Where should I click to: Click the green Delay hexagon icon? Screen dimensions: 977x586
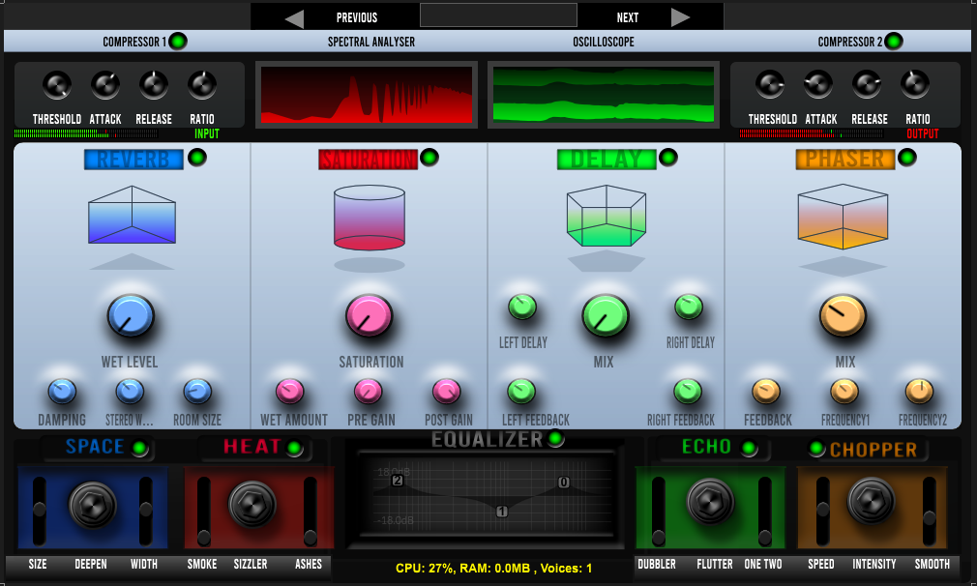tap(607, 216)
